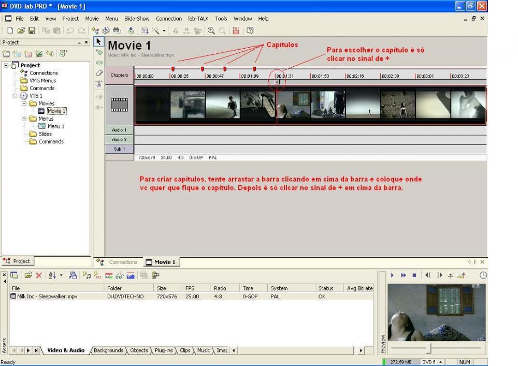Select the arrow pointer tool

coord(99,42)
